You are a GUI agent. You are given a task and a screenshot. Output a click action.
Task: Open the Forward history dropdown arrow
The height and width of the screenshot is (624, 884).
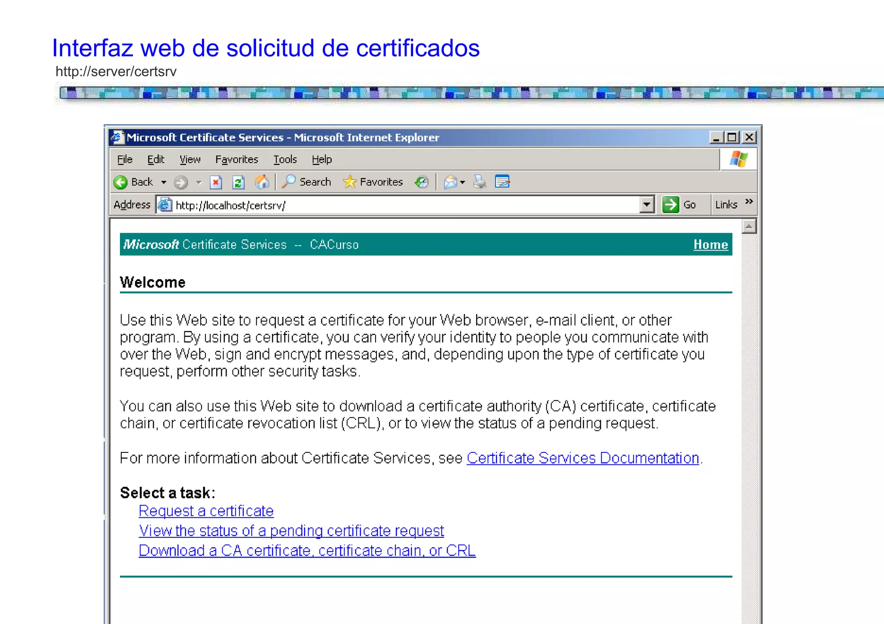(199, 182)
